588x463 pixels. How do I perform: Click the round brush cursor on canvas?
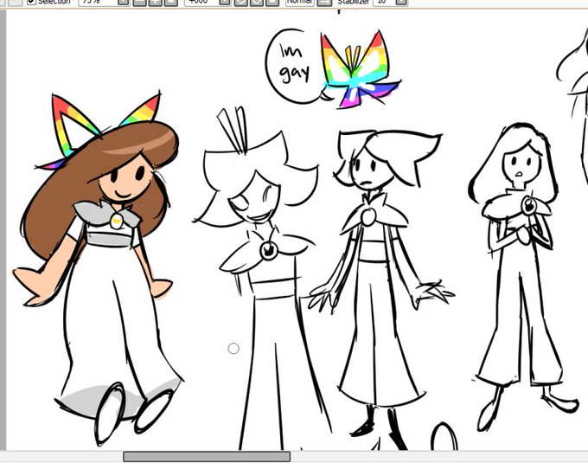(x=233, y=349)
